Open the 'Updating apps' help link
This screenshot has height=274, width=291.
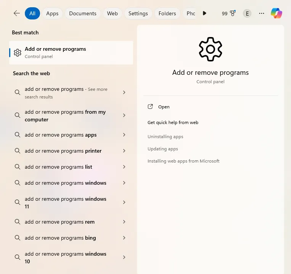coord(163,149)
